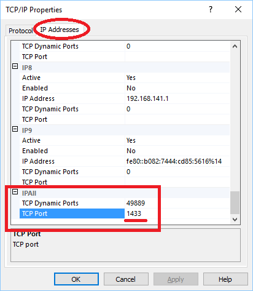This screenshot has height=291, width=253.
Task: Click the Cancel button
Action: 126,279
